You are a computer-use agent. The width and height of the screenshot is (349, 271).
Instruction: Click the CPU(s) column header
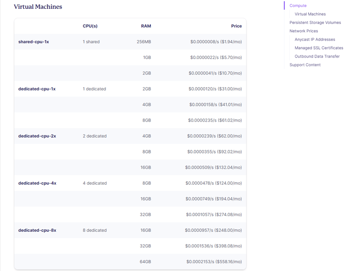(90, 26)
